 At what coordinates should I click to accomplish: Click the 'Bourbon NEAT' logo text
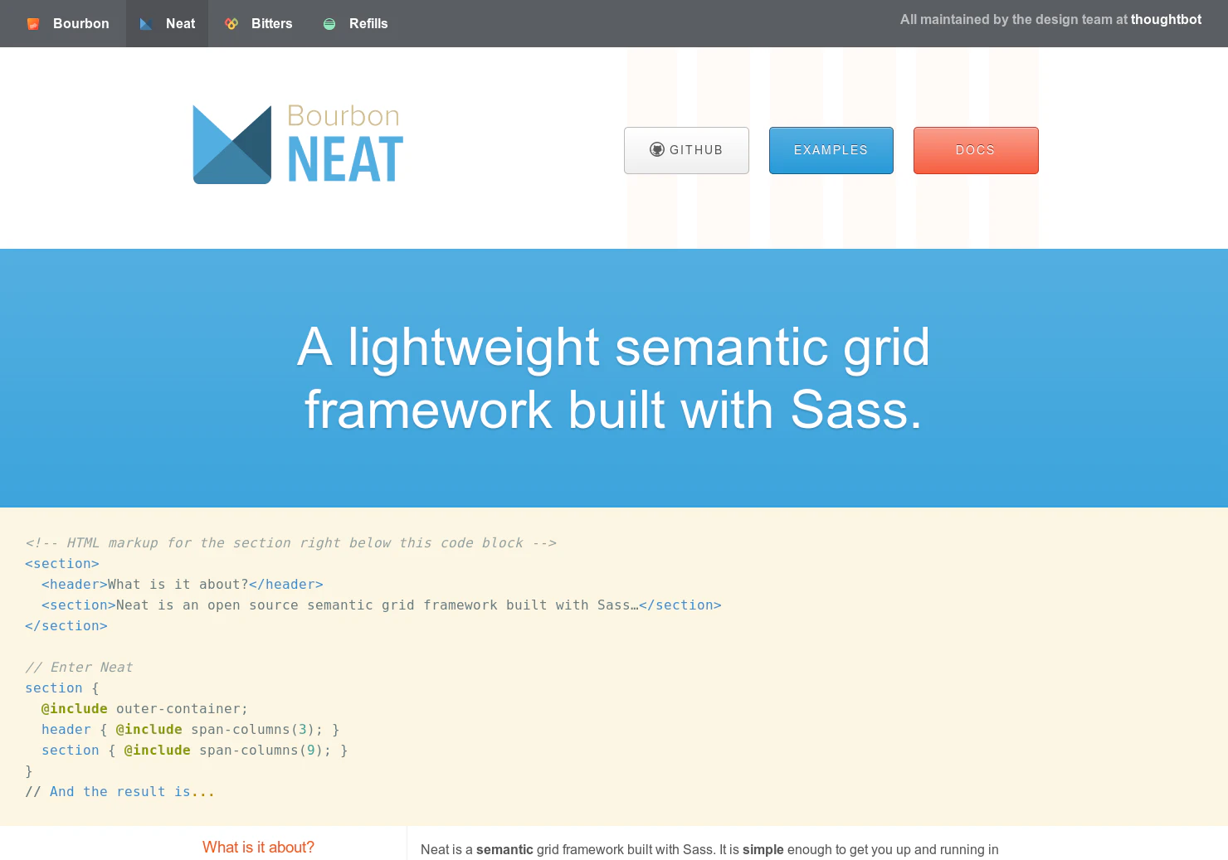[x=345, y=143]
